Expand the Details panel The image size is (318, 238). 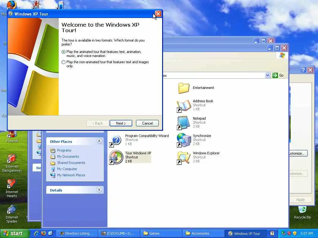99,190
